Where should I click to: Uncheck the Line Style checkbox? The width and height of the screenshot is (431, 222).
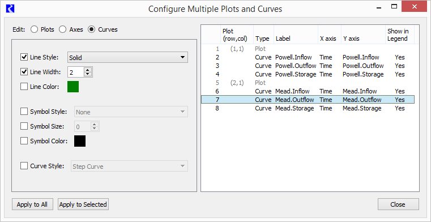(24, 57)
